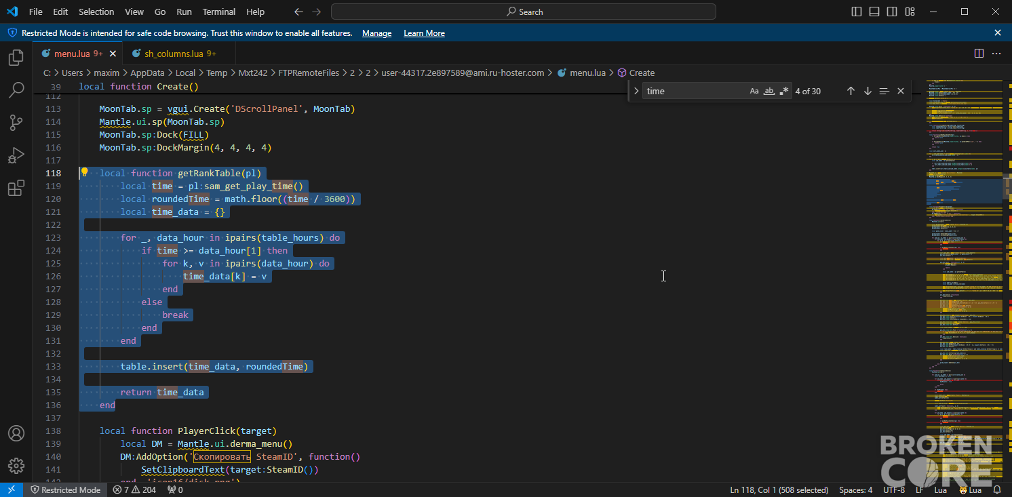
Task: Toggle Match Case in the find widget
Action: coord(754,91)
